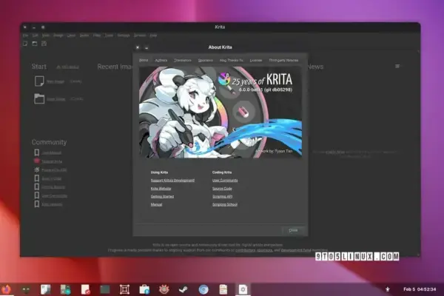
Task: Click the Open Image folder icon on the Start screen
Action: [x=39, y=98]
